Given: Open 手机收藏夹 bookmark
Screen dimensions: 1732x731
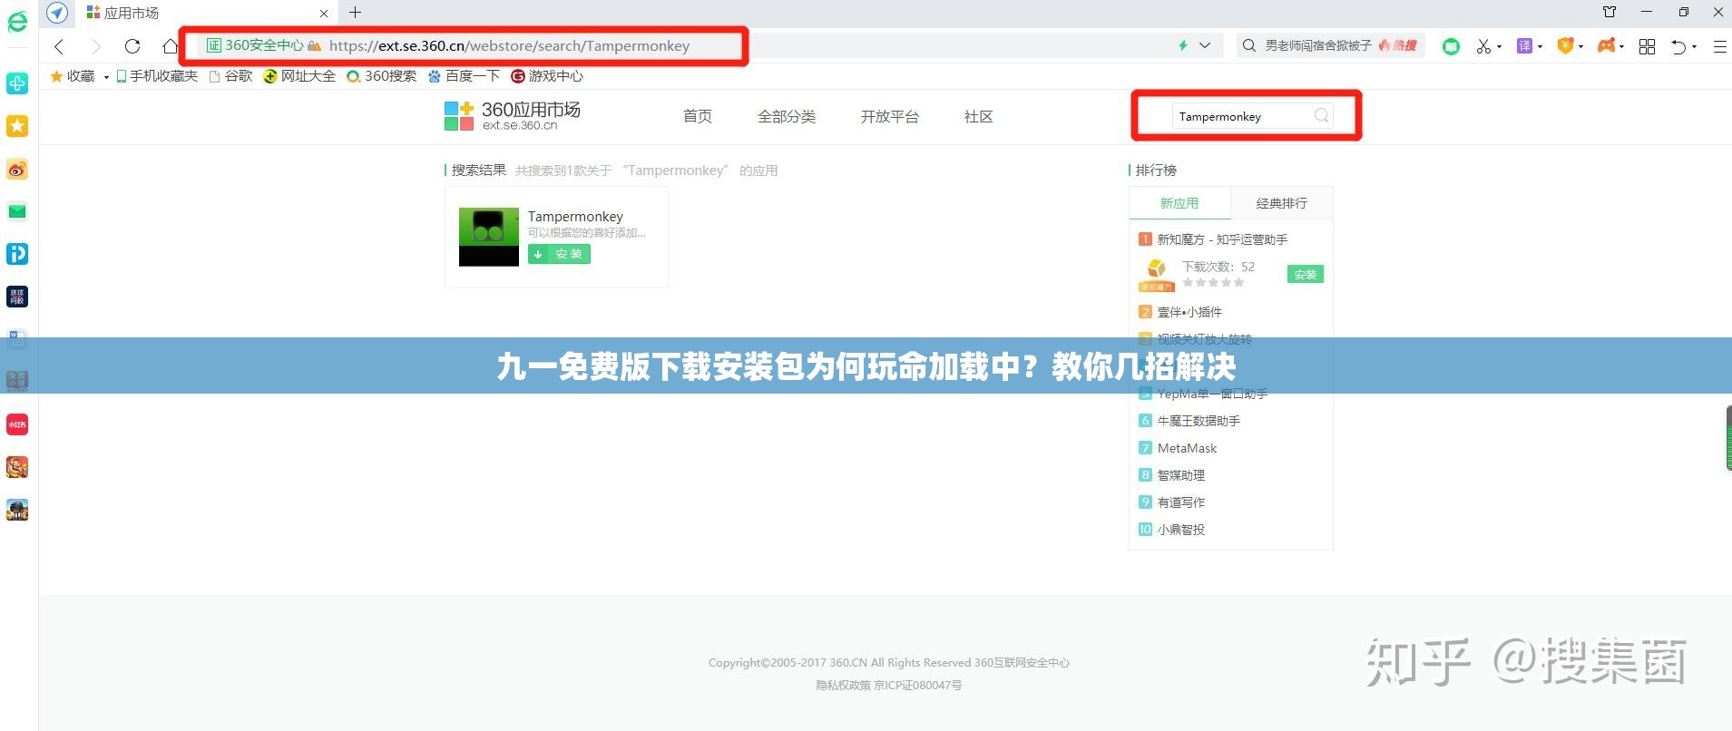Looking at the screenshot, I should click(x=157, y=76).
